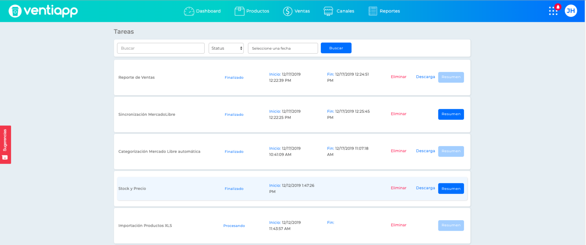Screen dimensions: 586x245
Task: View Resumen of Sincronización MercadoLibre
Action: (451, 114)
